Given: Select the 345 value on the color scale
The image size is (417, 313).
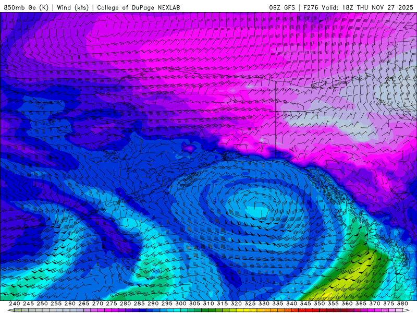Looking at the screenshot, I should point(305,304).
